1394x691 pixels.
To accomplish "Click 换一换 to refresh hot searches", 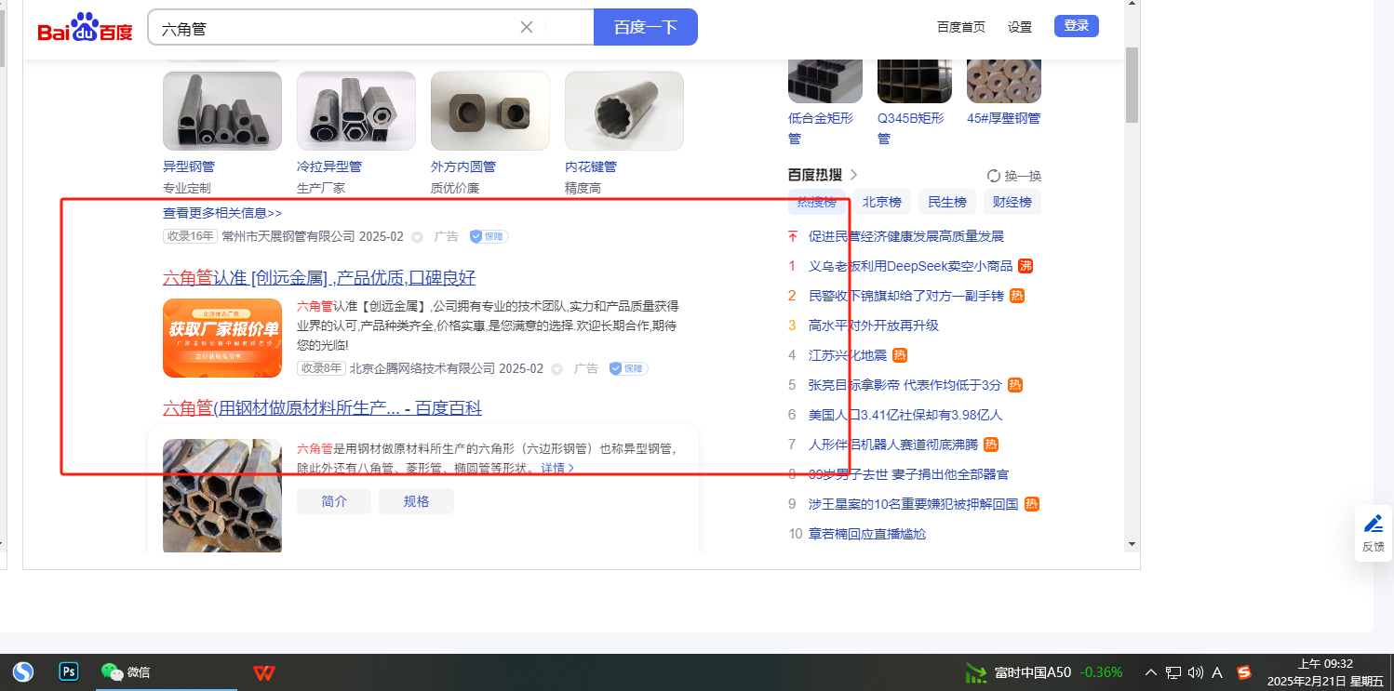I will click(x=1023, y=176).
